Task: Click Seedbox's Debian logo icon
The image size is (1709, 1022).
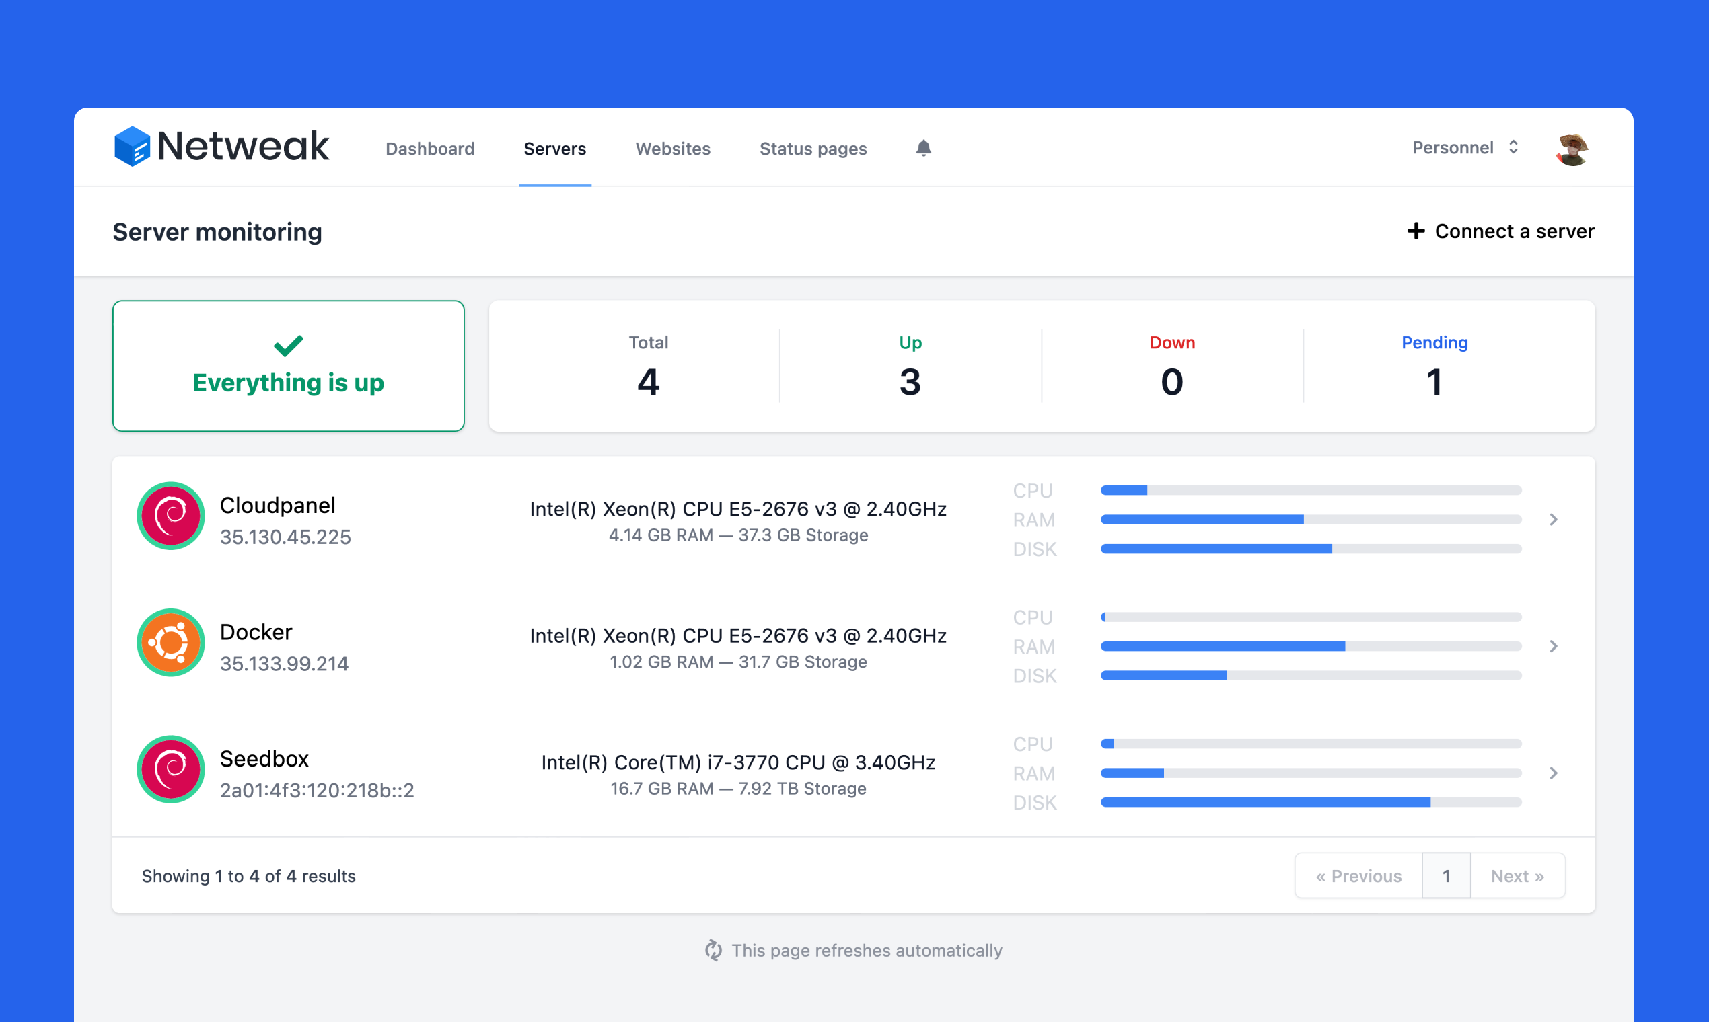Action: [x=171, y=769]
